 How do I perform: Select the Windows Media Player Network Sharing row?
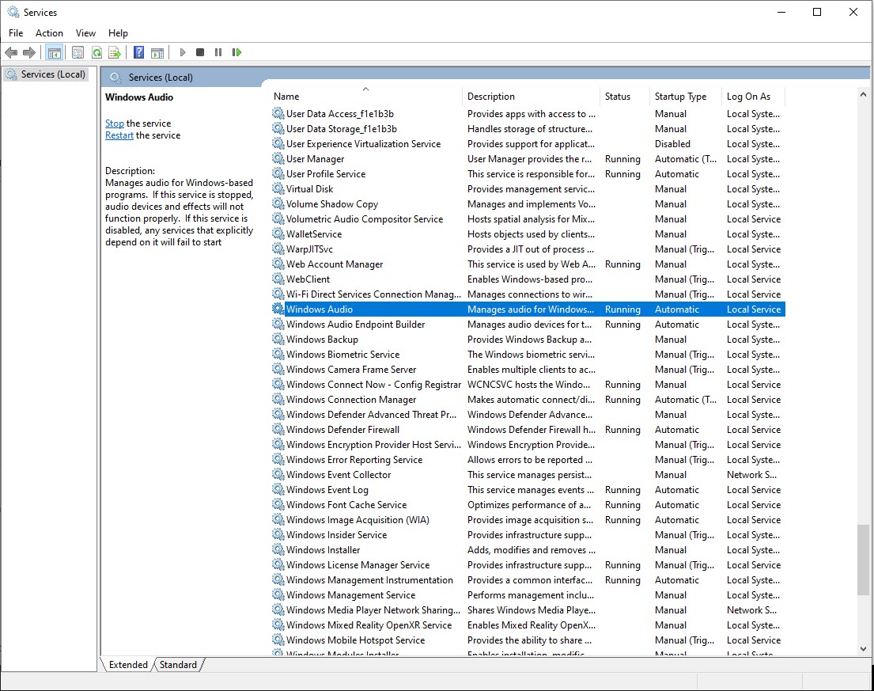[528, 610]
